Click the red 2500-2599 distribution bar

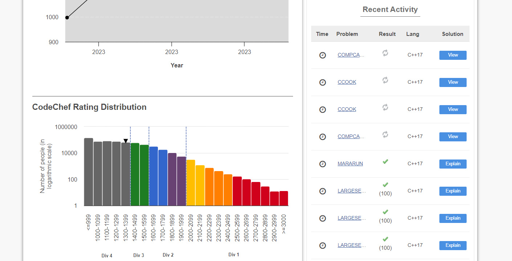pyautogui.click(x=237, y=191)
